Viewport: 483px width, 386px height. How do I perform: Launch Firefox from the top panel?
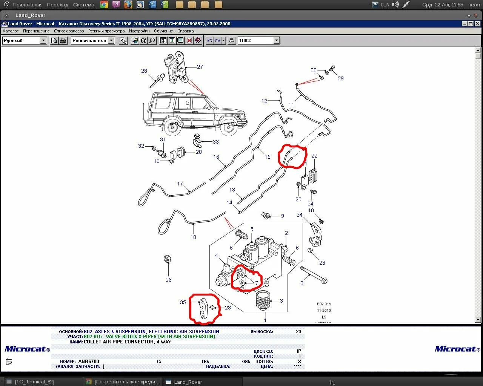[x=128, y=5]
